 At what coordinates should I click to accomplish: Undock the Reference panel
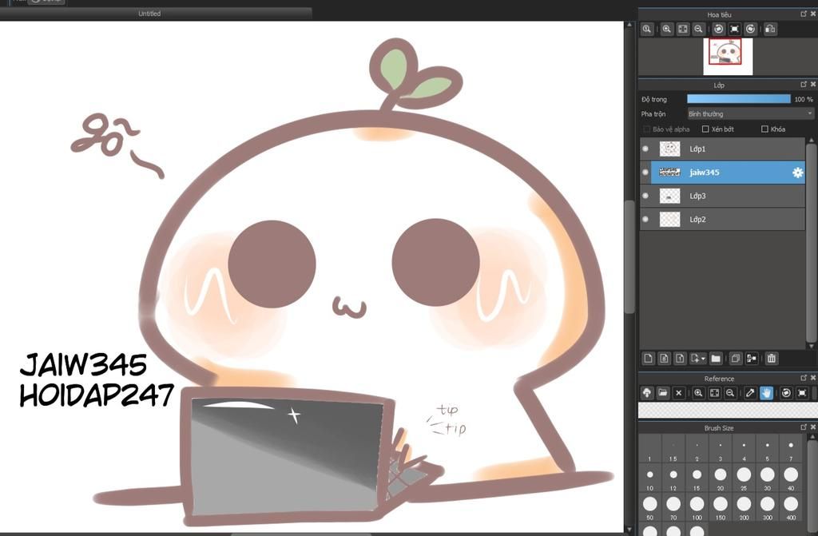(804, 377)
